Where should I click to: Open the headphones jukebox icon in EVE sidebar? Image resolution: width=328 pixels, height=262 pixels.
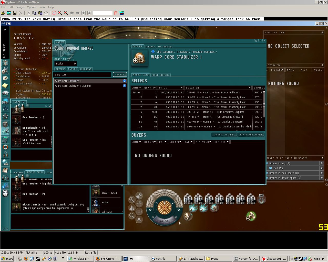(x=5, y=178)
